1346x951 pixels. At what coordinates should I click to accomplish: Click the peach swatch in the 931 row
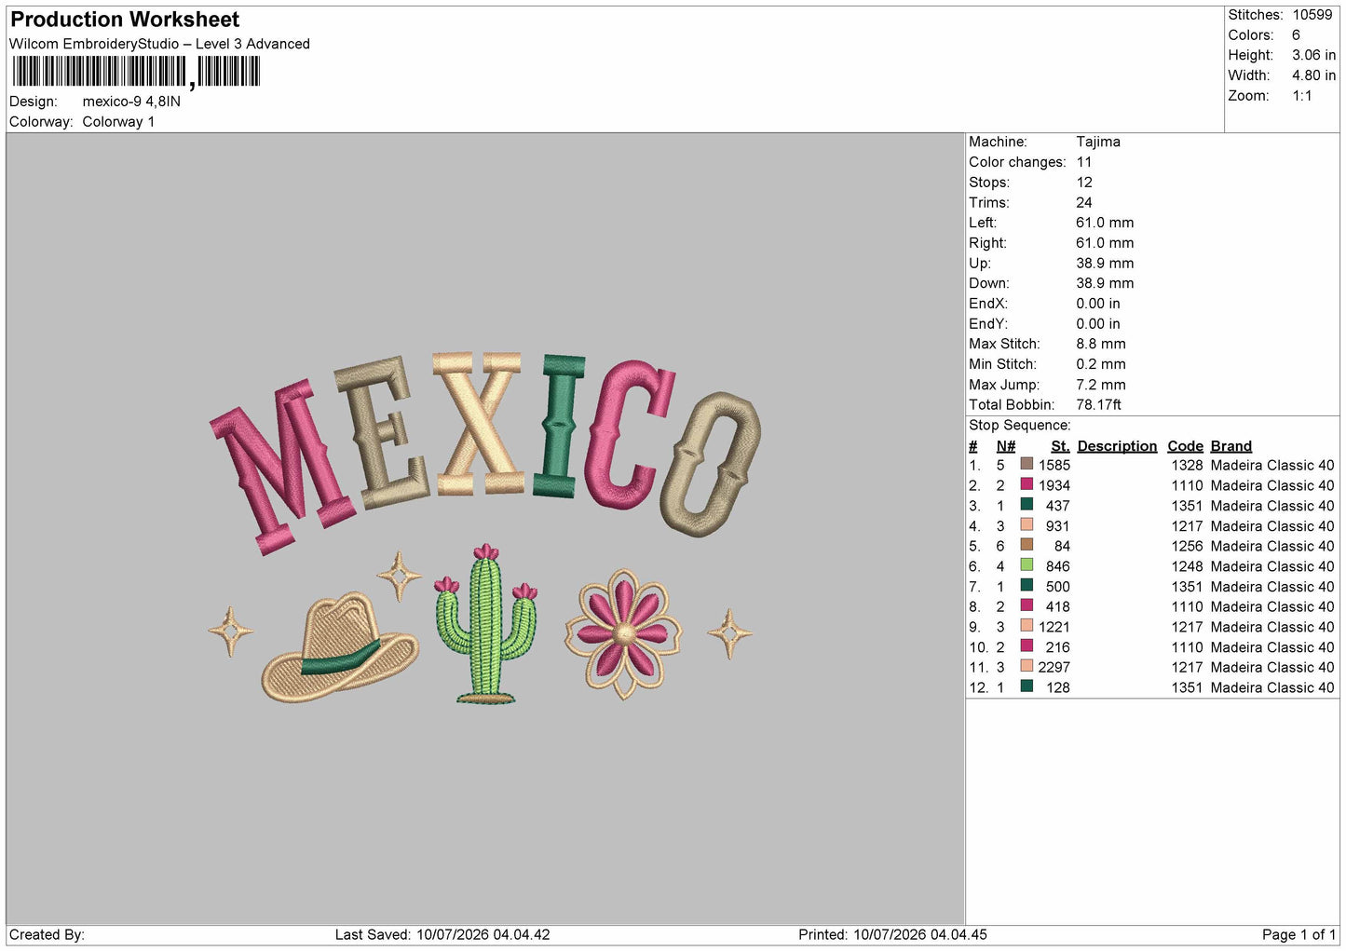[x=1026, y=524]
